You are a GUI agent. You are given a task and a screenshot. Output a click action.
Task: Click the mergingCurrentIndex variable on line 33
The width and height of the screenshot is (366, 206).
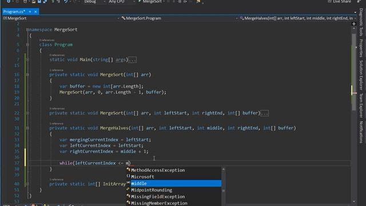[x=94, y=140]
